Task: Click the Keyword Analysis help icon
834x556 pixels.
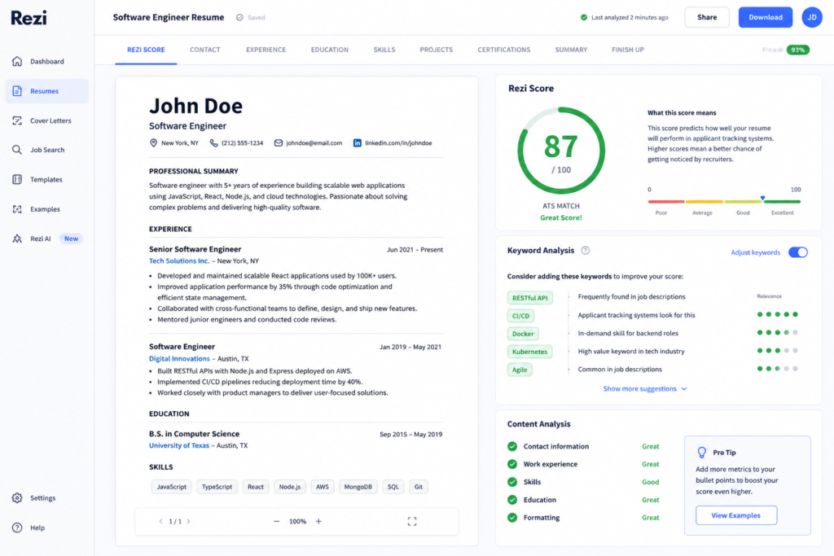Action: [x=585, y=251]
